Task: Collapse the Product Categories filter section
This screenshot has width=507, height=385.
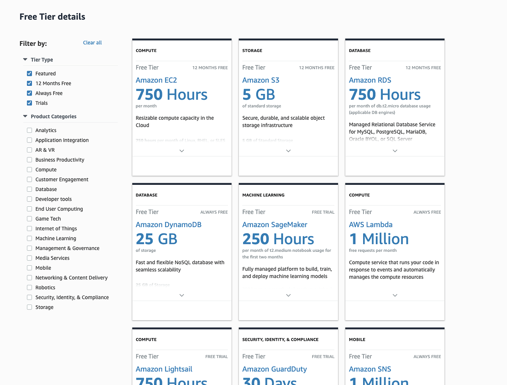Action: coord(25,116)
